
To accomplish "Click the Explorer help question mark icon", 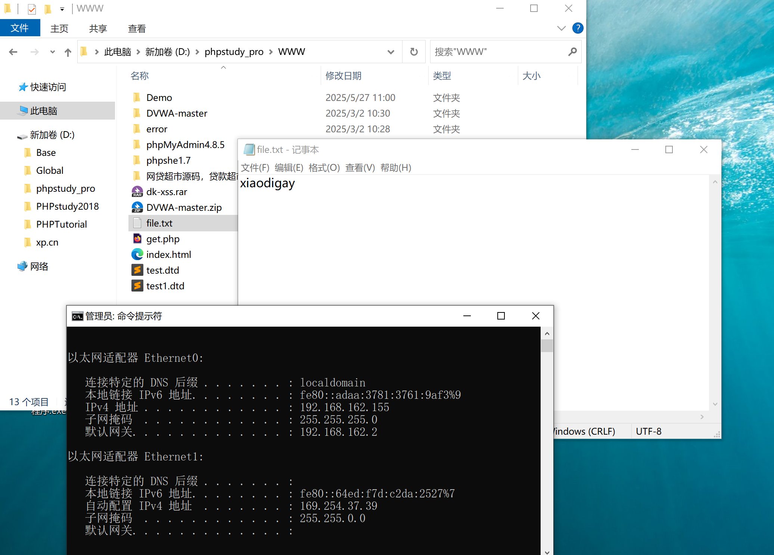I will point(577,28).
